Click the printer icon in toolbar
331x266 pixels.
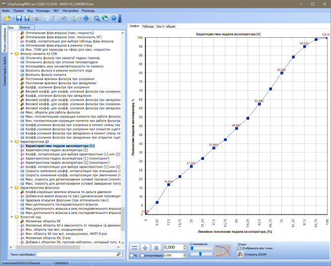[36, 18]
